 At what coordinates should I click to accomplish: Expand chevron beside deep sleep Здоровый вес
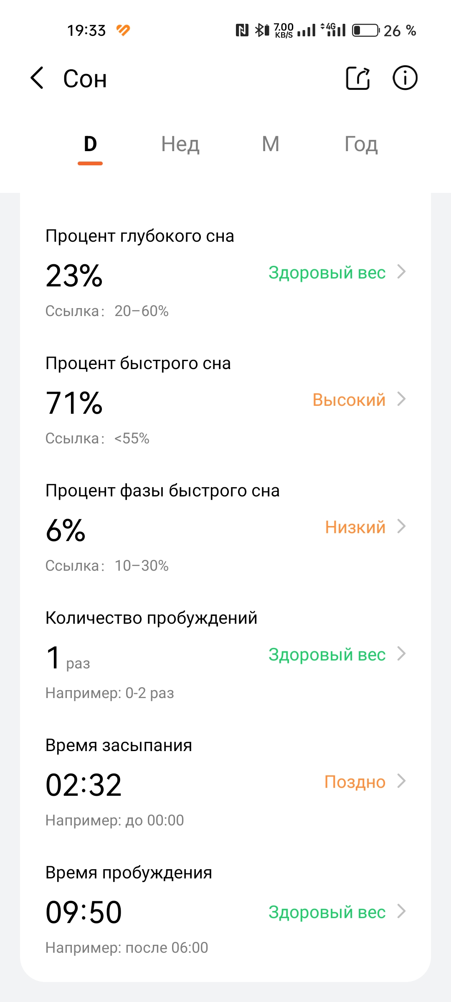[401, 272]
